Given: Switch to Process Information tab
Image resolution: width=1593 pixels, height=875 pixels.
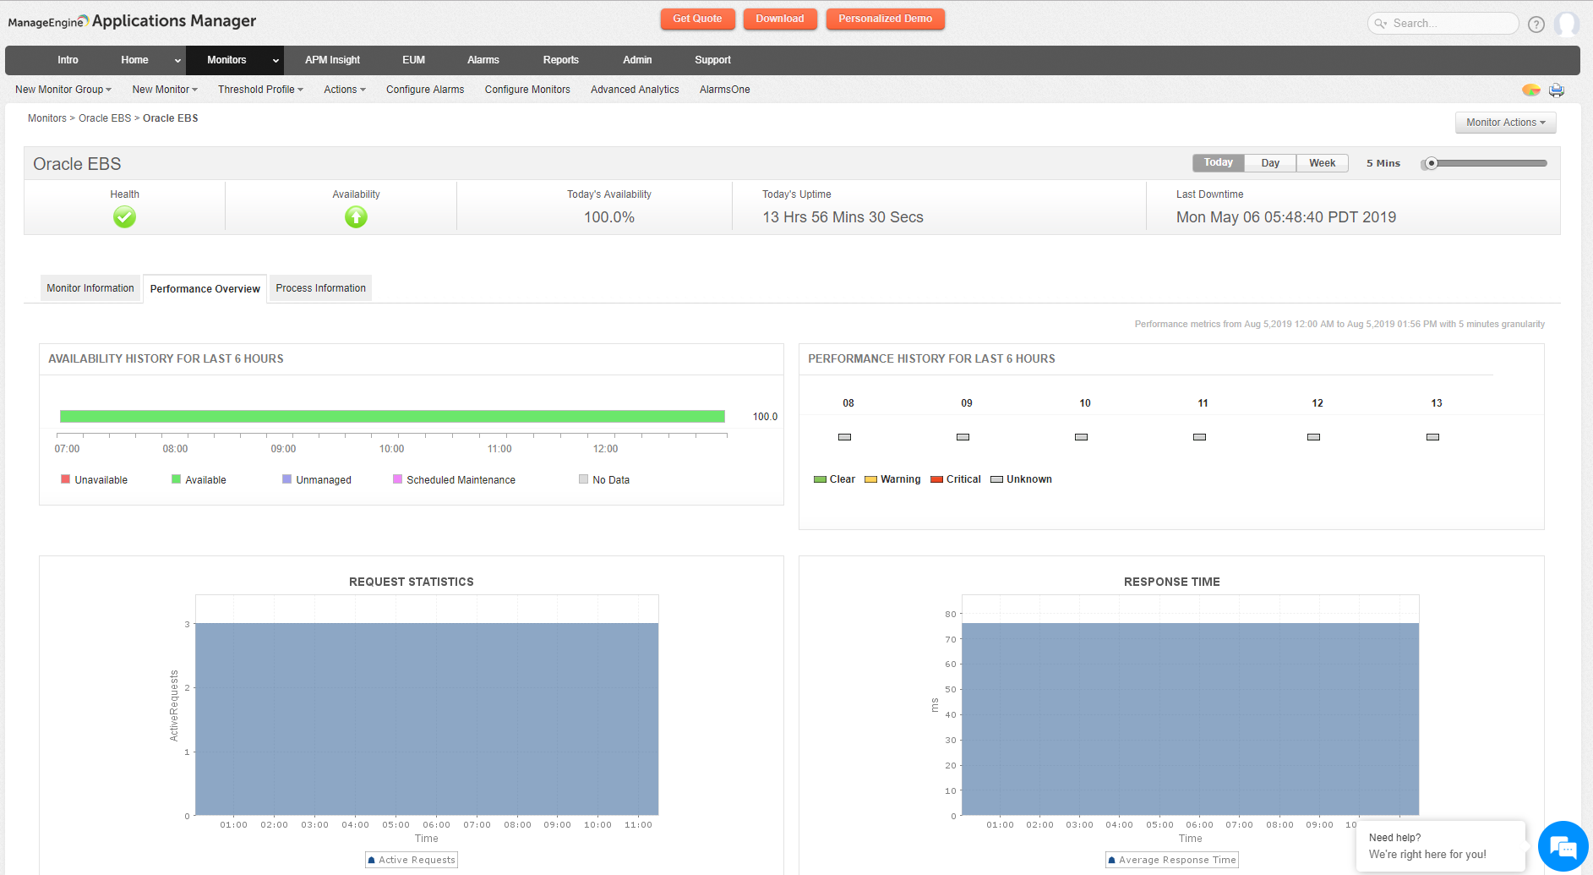Looking at the screenshot, I should click(321, 288).
